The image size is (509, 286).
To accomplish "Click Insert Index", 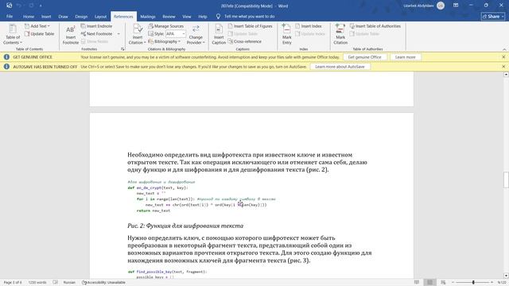I will point(309,26).
